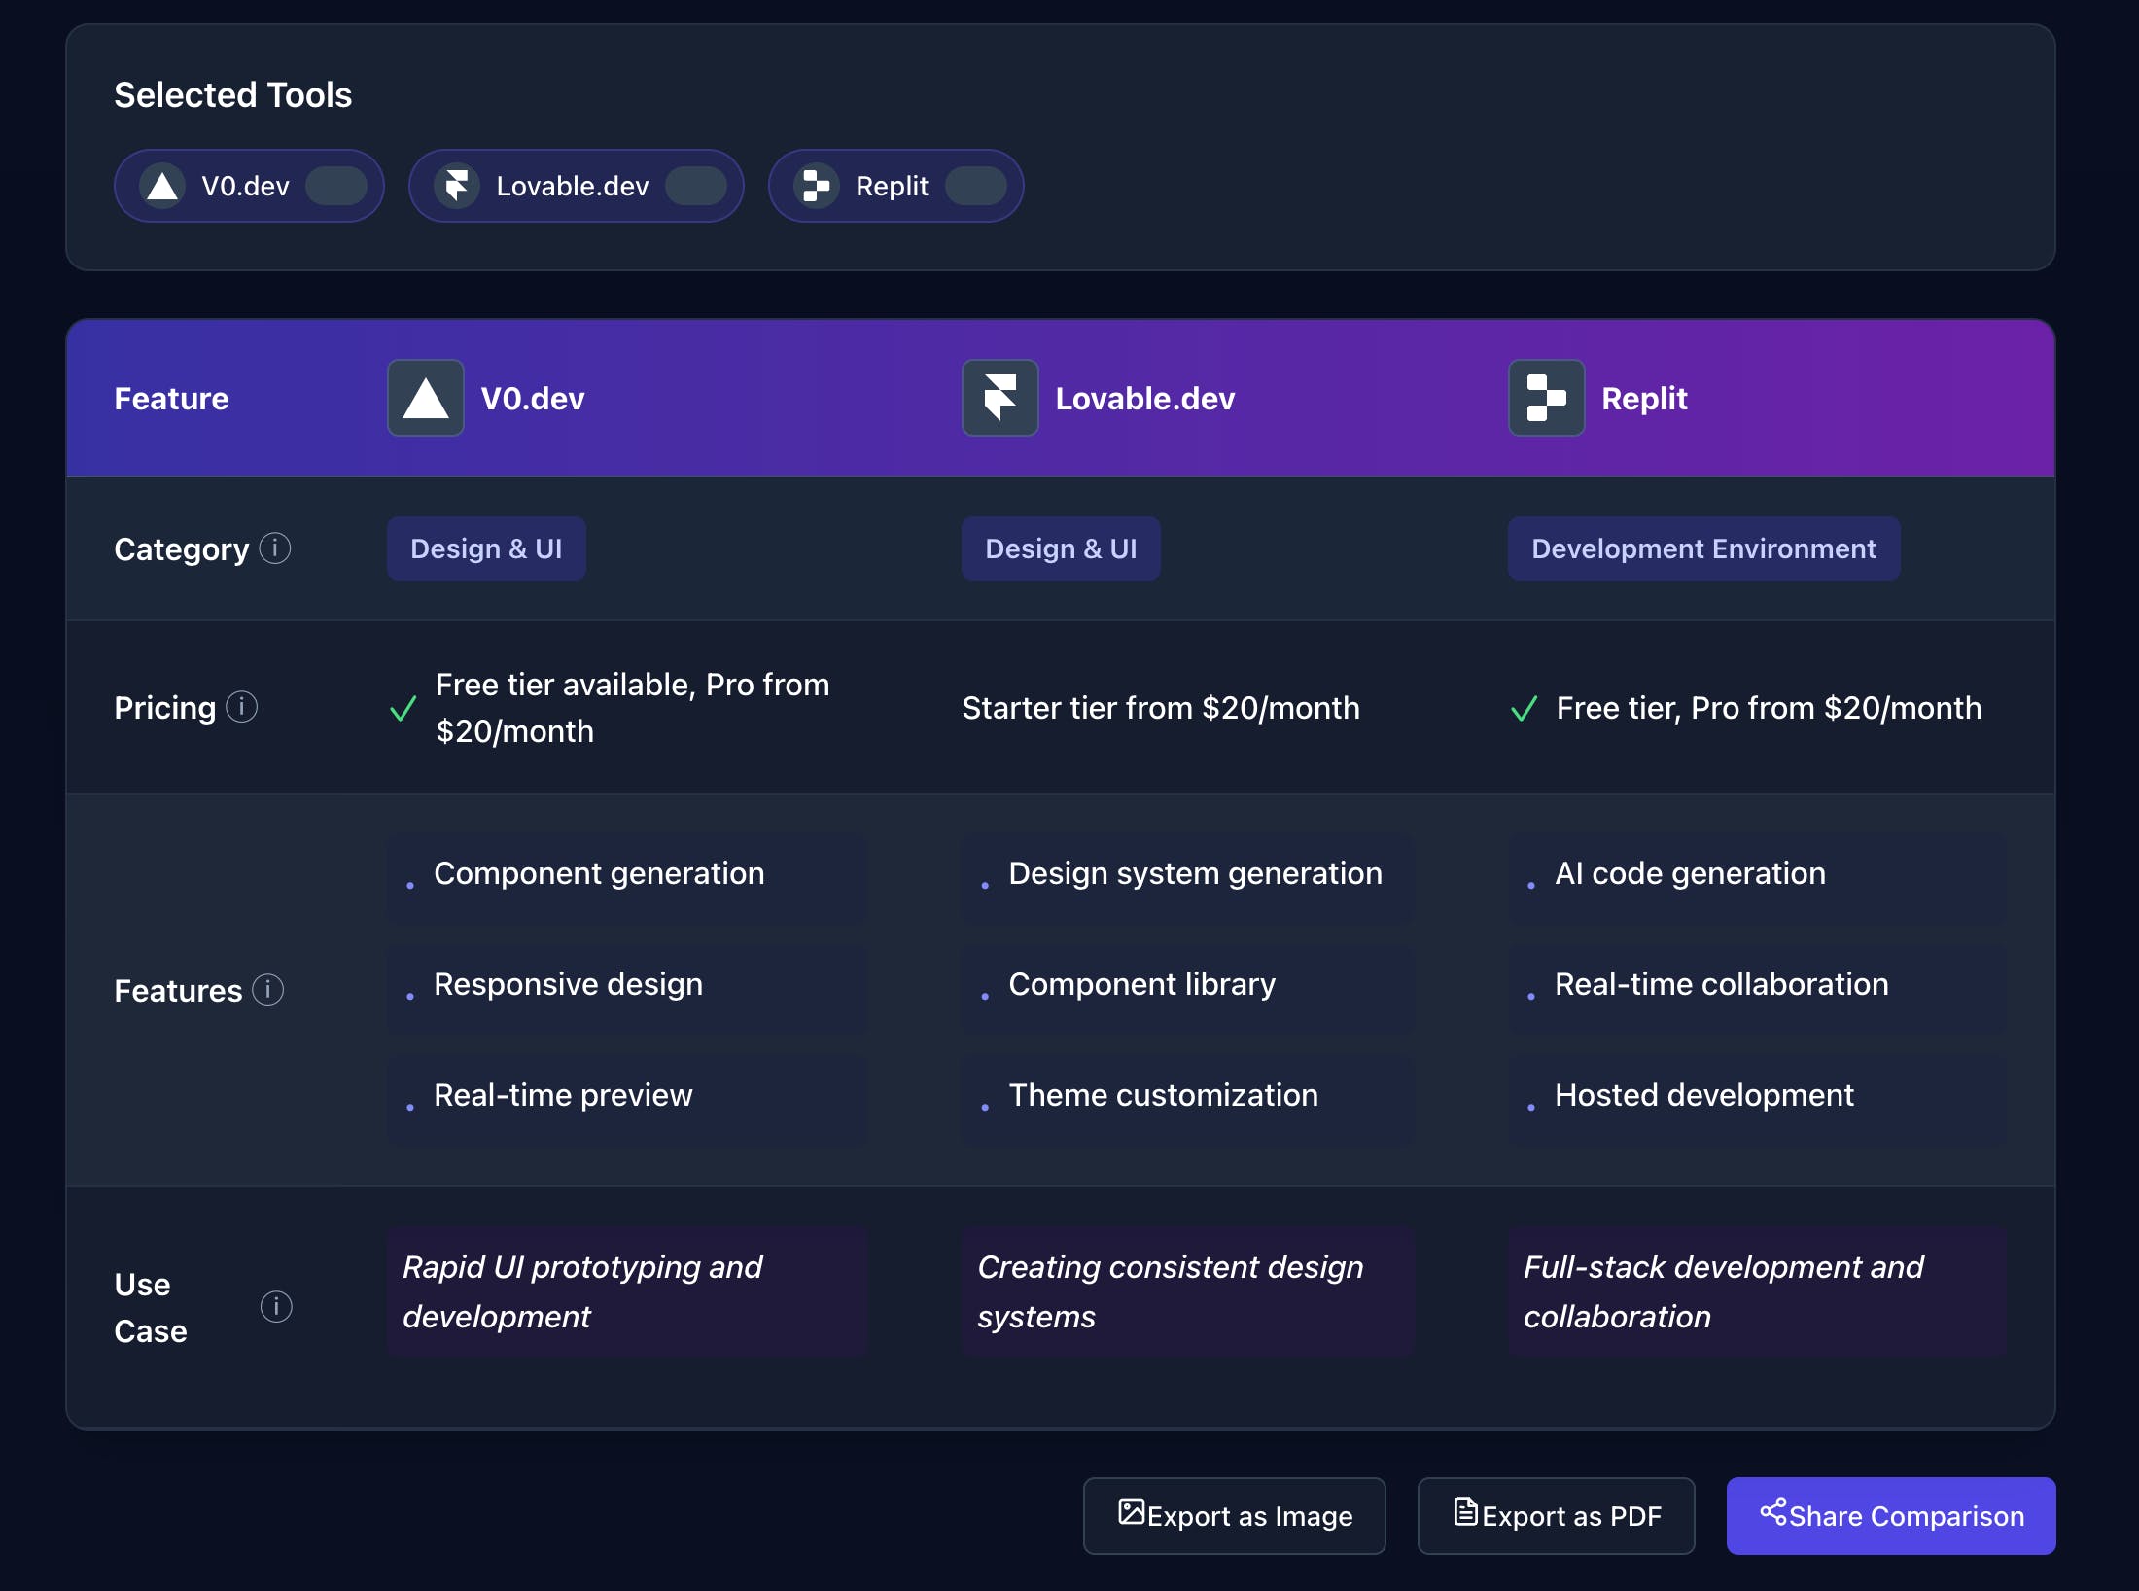2139x1591 pixels.
Task: Click 'Full-stack development and collaboration' use case
Action: point(1757,1291)
